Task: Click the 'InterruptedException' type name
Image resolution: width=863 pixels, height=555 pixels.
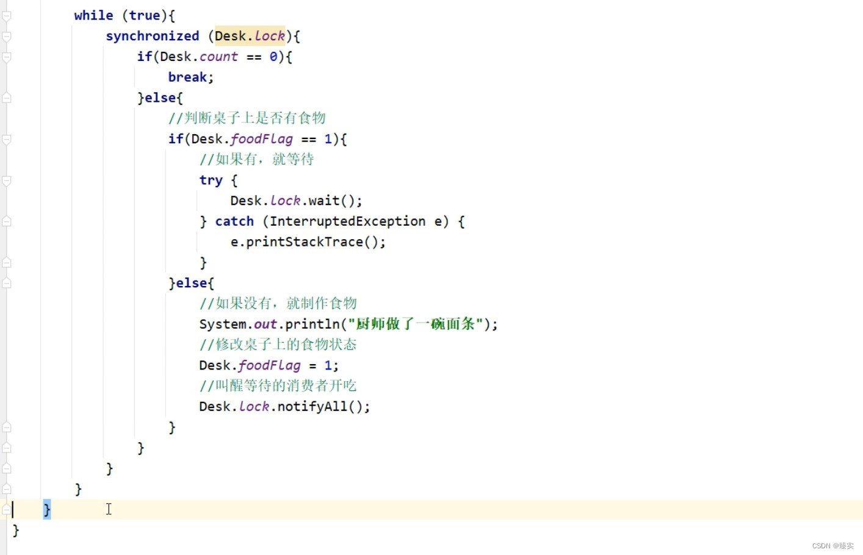Action: (348, 221)
